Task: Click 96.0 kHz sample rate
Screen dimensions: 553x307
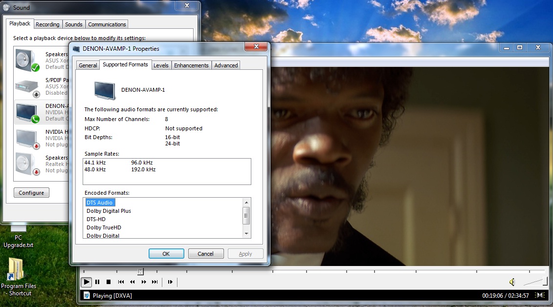Action: [142, 163]
